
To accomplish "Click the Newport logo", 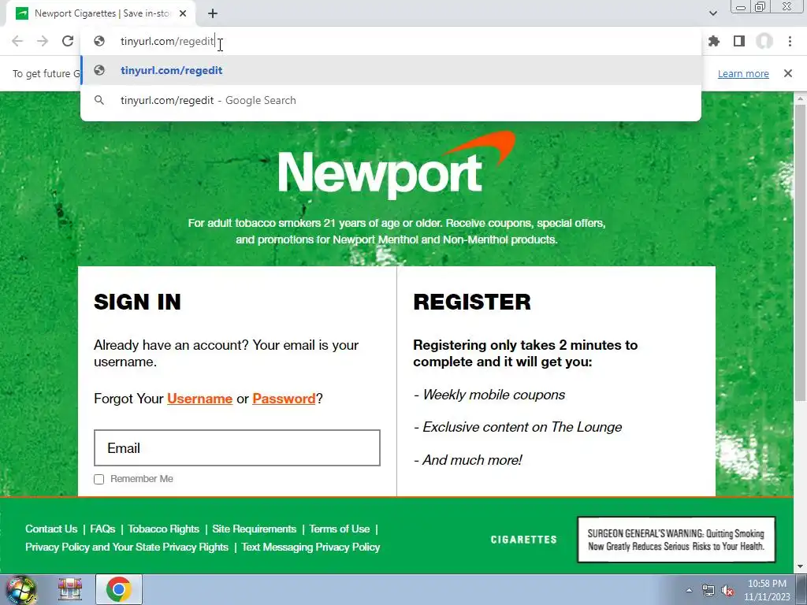I will click(x=396, y=165).
